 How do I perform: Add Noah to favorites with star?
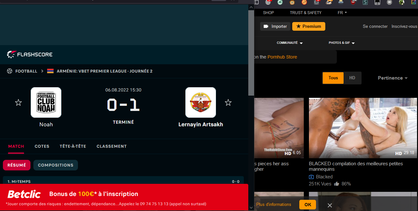[x=18, y=103]
